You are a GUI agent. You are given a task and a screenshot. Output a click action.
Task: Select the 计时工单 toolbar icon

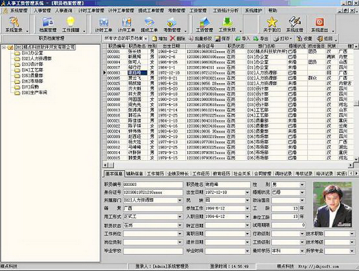pyautogui.click(x=104, y=25)
